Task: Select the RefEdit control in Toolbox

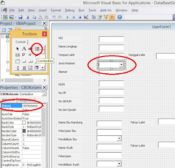Action: pyautogui.click(x=37, y=68)
